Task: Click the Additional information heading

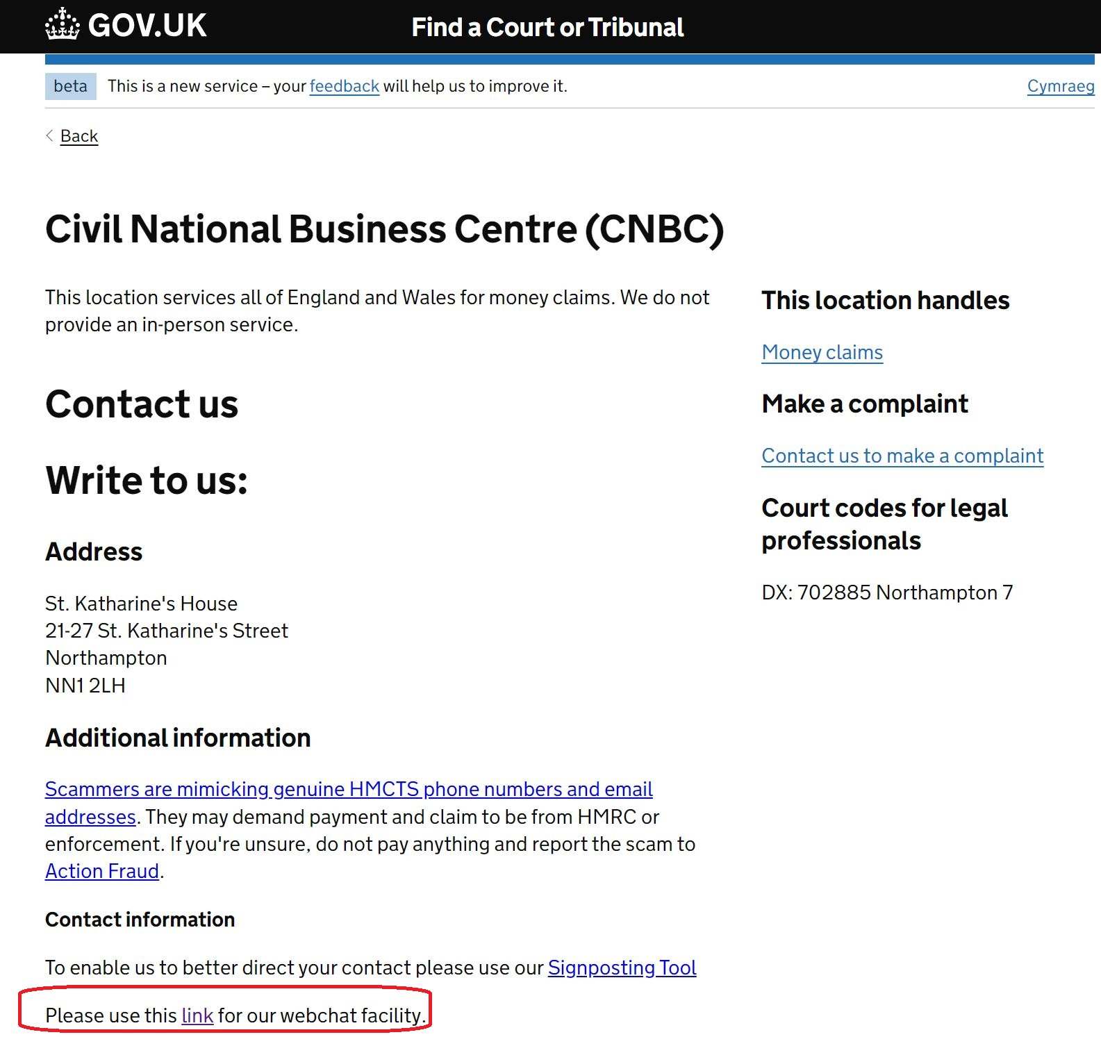Action: (x=178, y=738)
